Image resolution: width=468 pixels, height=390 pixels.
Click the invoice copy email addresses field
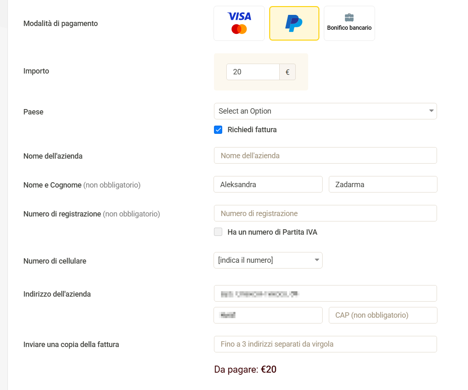(x=325, y=344)
